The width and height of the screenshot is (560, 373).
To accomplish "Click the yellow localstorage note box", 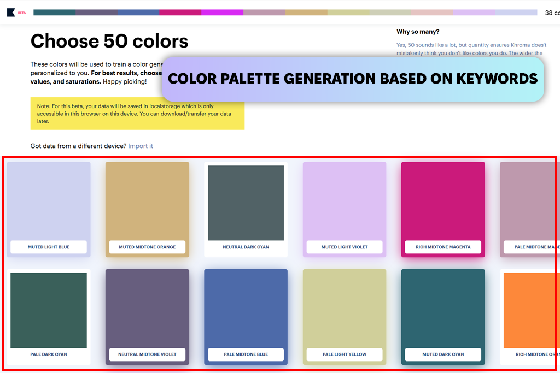I will [137, 114].
